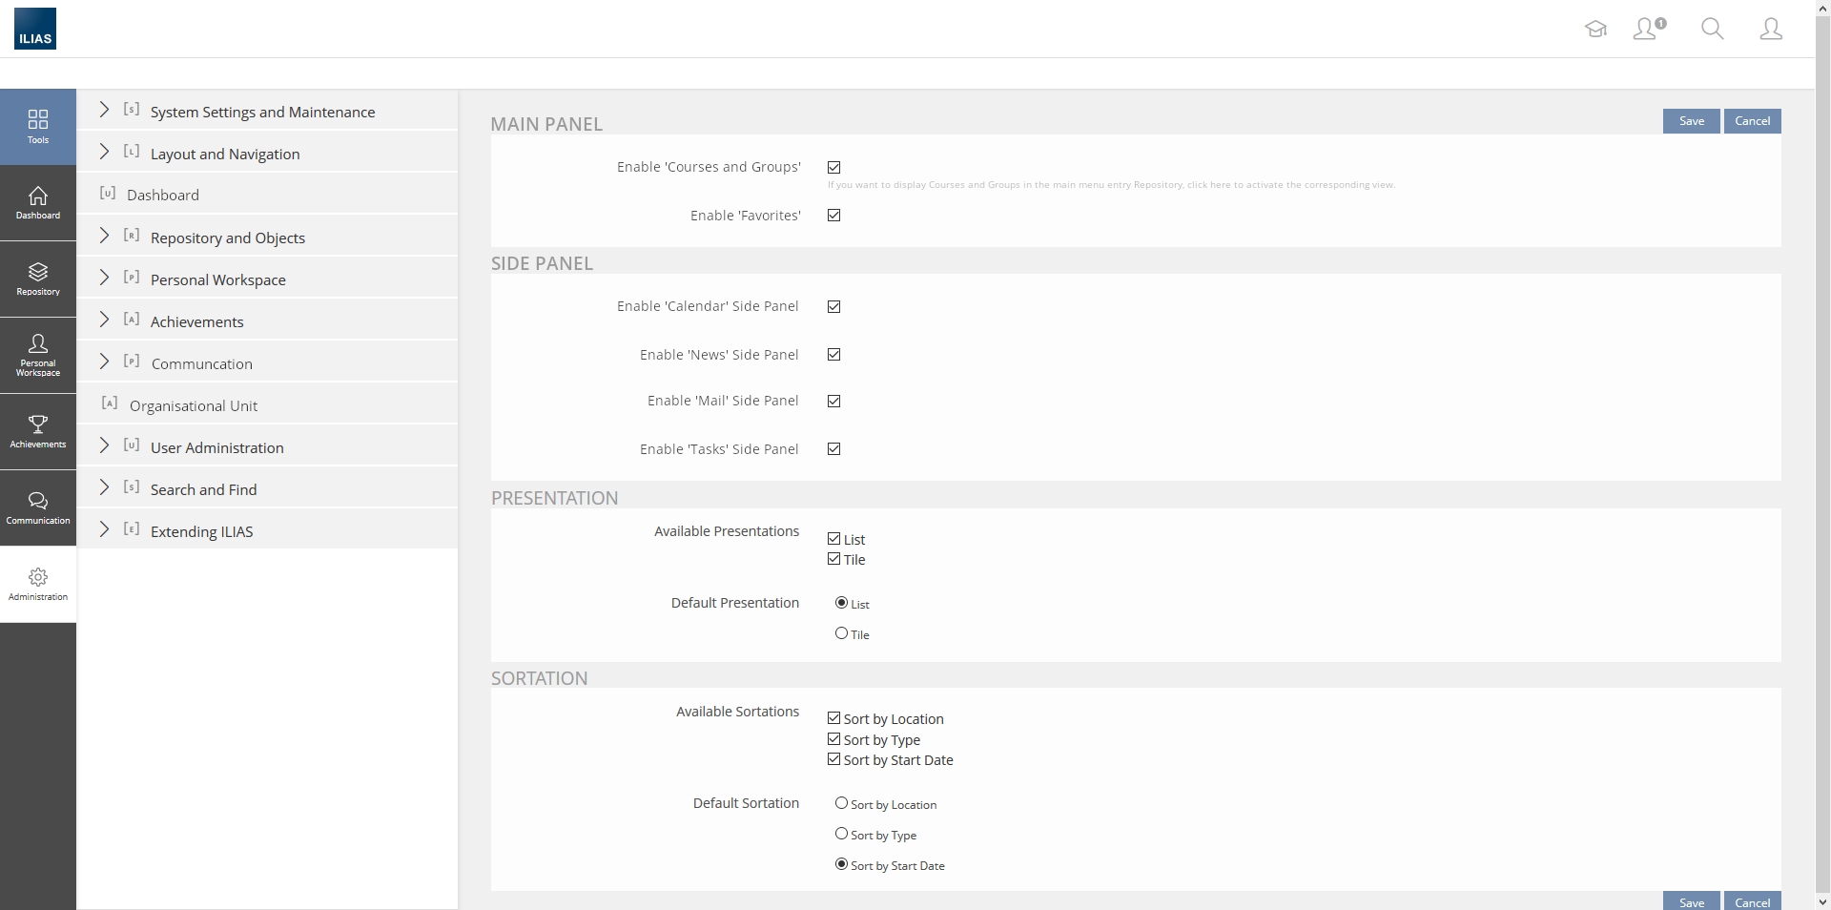Open the contacts notification icon

click(1648, 29)
